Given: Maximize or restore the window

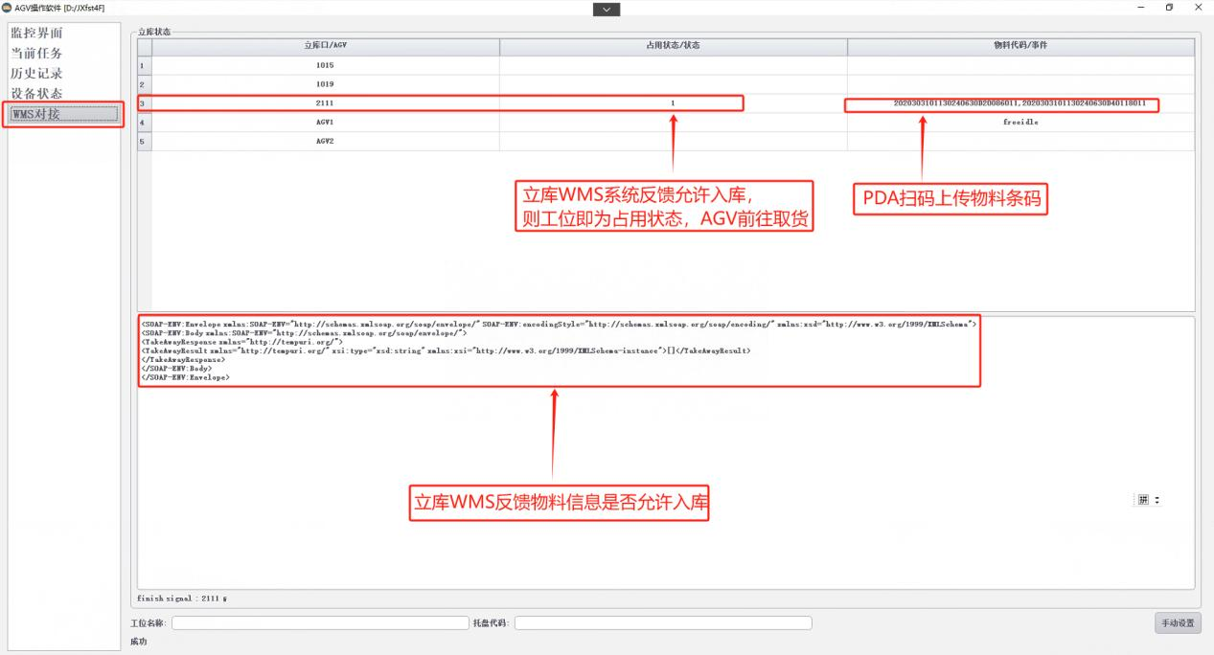Looking at the screenshot, I should point(1170,8).
